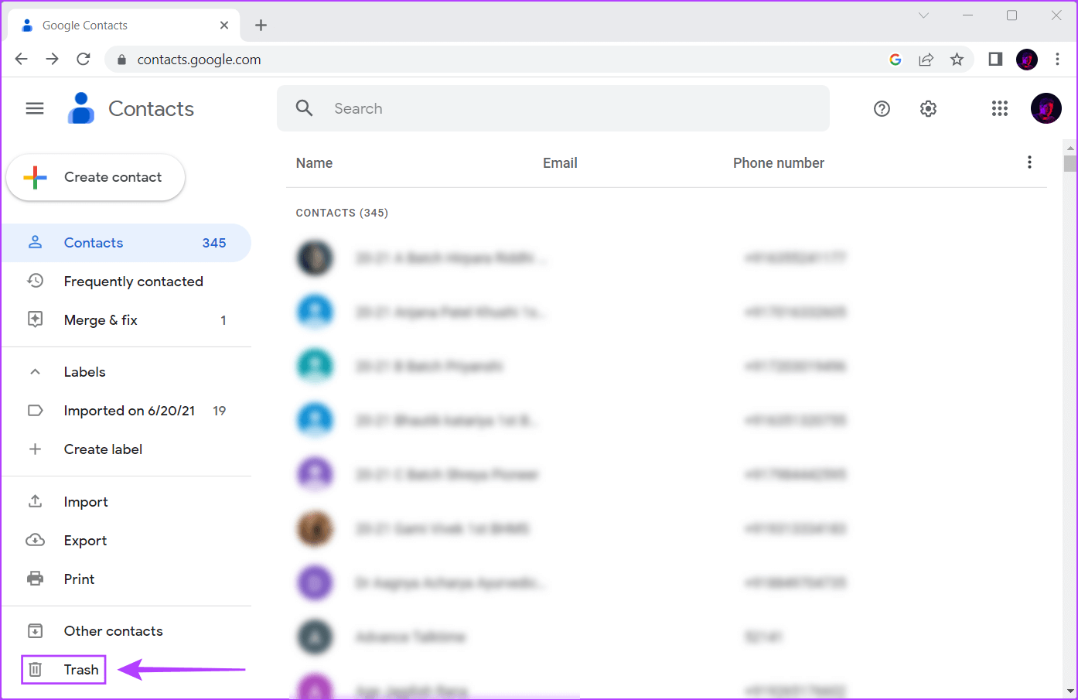The image size is (1078, 700).
Task: Open Merge & fix
Action: pos(126,320)
